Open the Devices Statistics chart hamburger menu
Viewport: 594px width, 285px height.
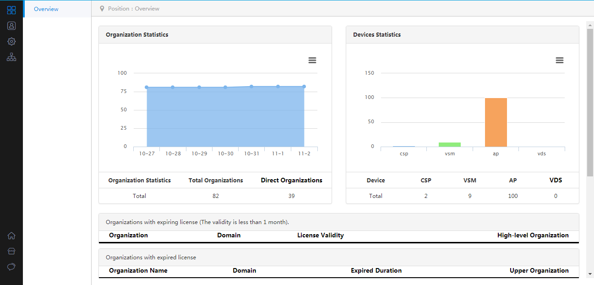[560, 60]
